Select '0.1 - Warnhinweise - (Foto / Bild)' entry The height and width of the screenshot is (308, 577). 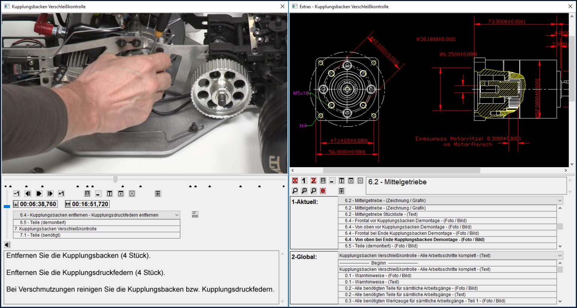pos(378,275)
